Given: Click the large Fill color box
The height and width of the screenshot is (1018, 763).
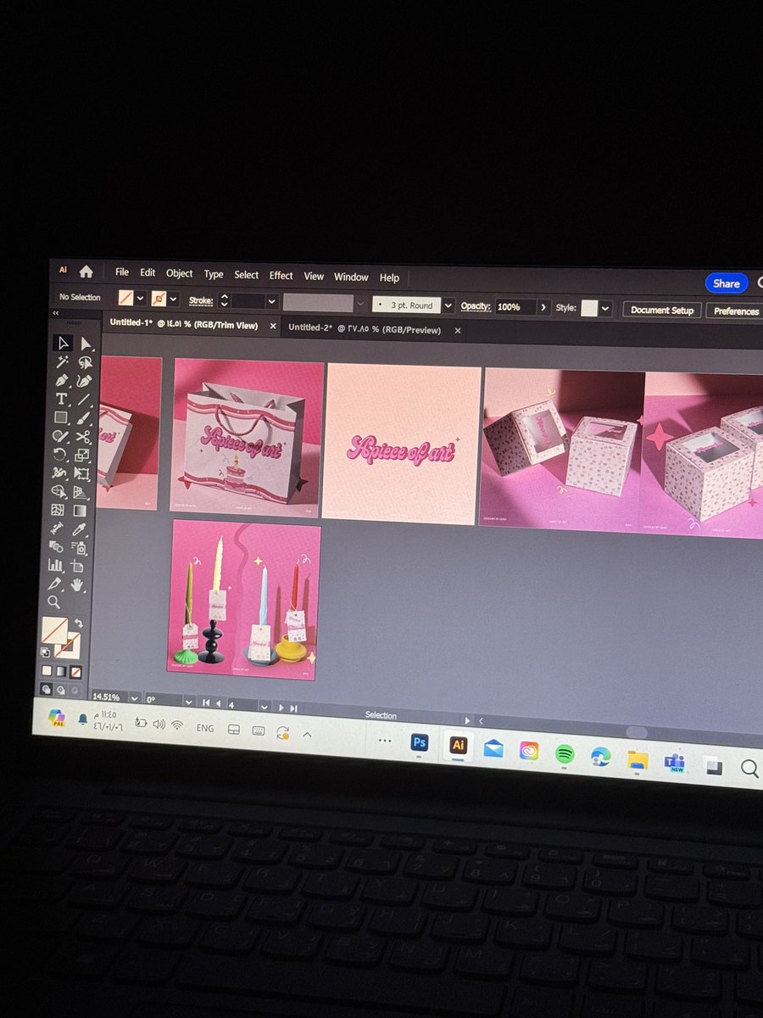Looking at the screenshot, I should click(55, 629).
